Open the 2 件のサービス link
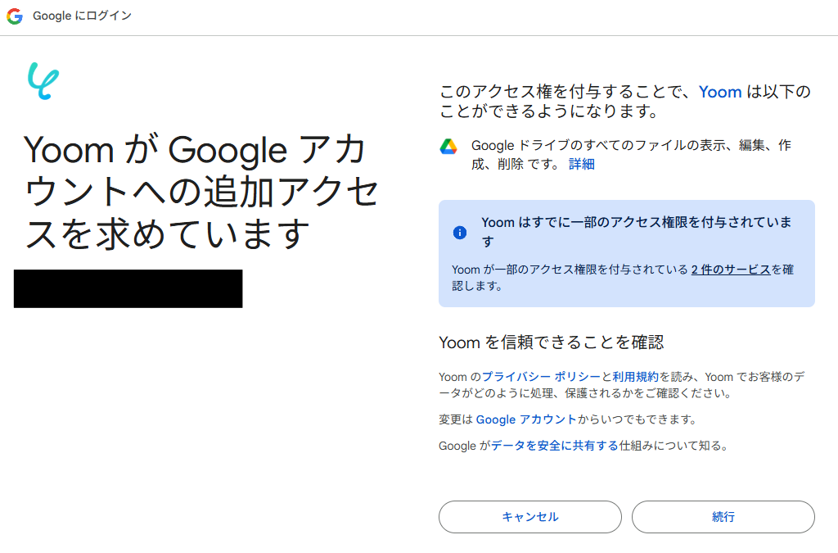838x553 pixels. point(731,269)
